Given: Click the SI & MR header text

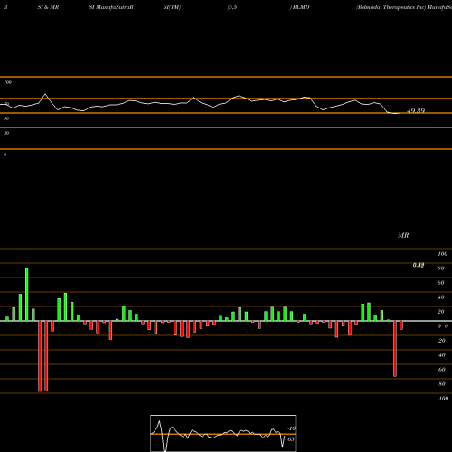Looking at the screenshot, I should 48,7.
